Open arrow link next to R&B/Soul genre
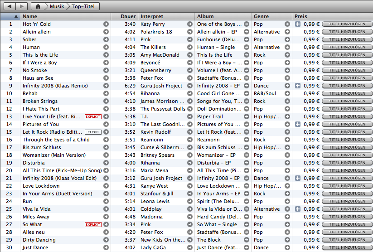Image resolution: width=373 pixels, height=252 pixels. pos(287,93)
